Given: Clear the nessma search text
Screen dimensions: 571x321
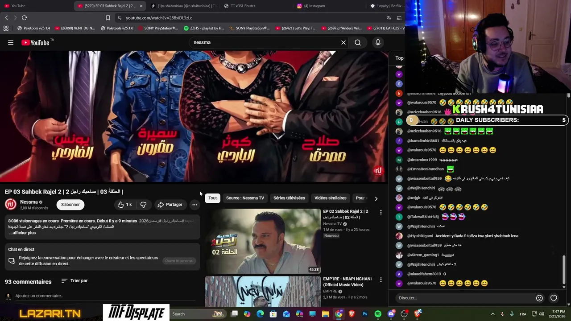Looking at the screenshot, I should pos(343,42).
